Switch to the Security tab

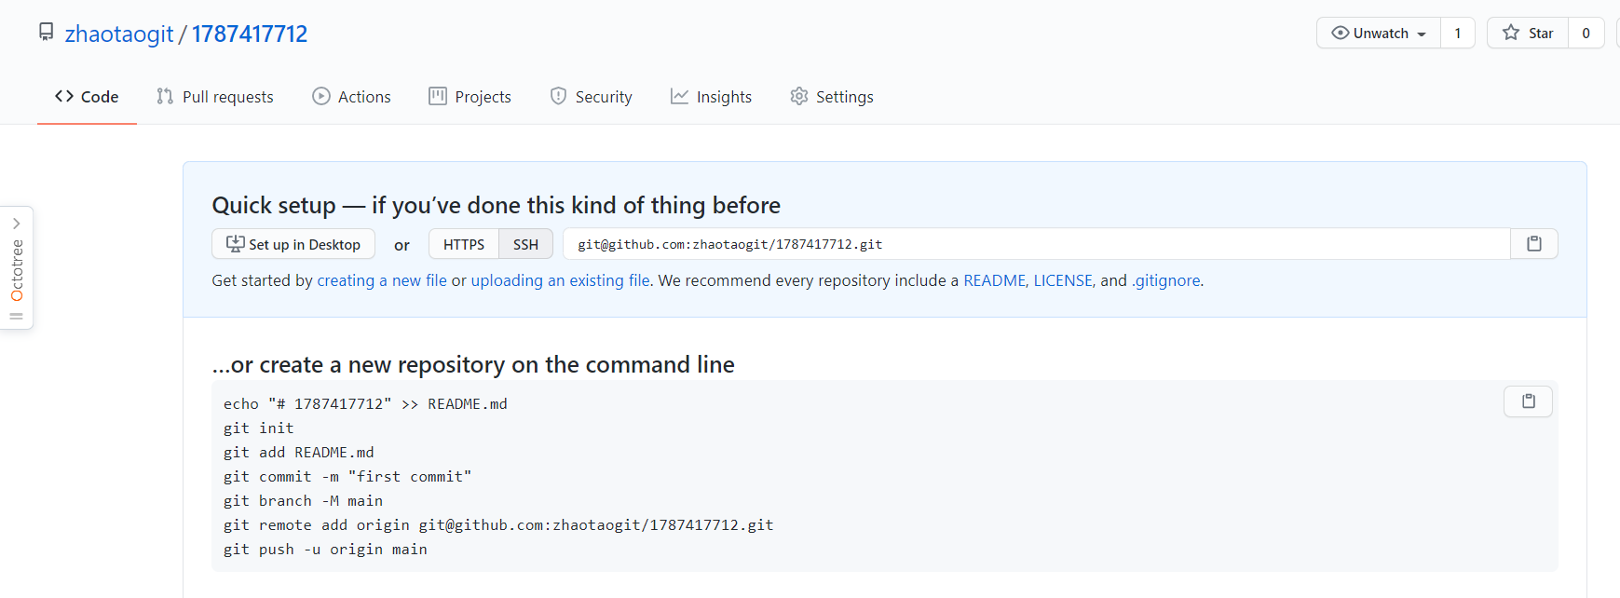[591, 97]
